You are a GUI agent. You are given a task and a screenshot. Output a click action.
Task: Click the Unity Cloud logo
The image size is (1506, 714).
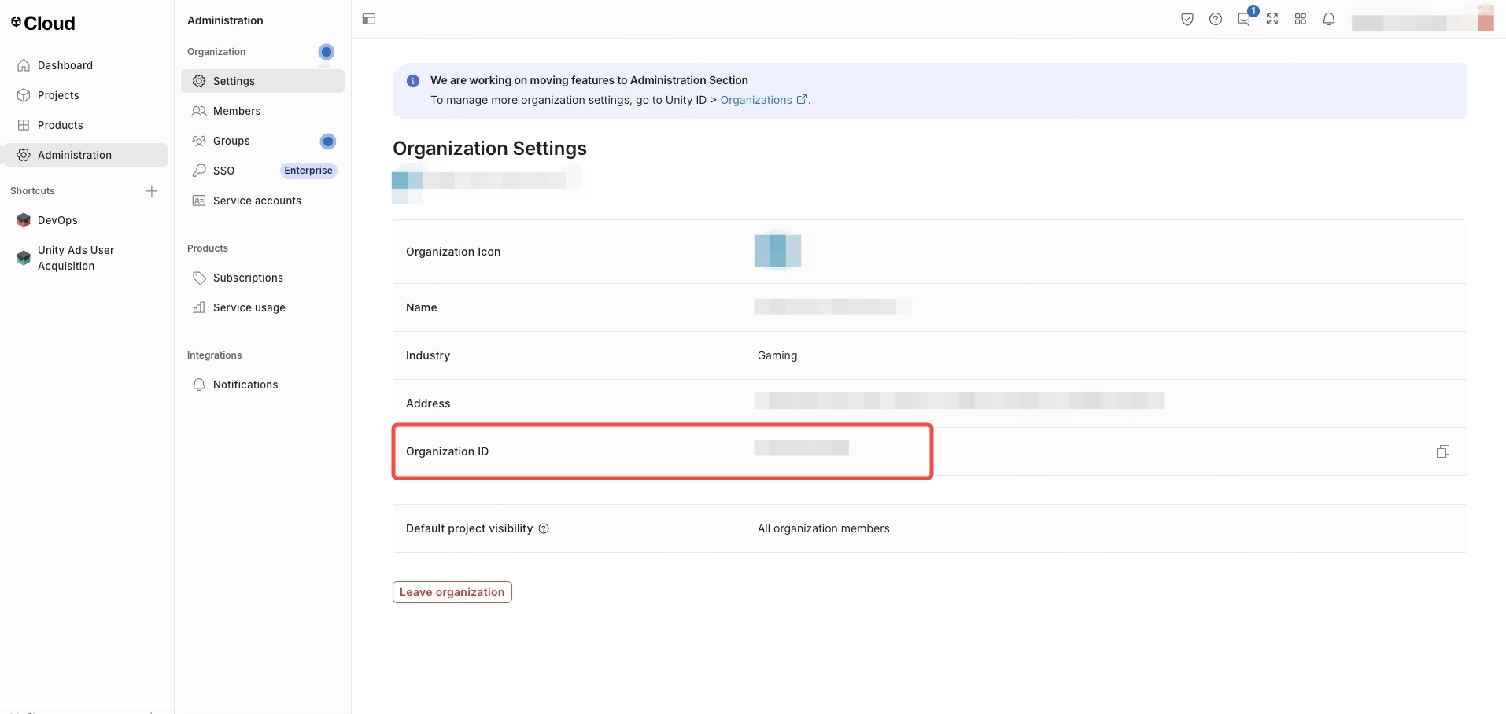(43, 23)
